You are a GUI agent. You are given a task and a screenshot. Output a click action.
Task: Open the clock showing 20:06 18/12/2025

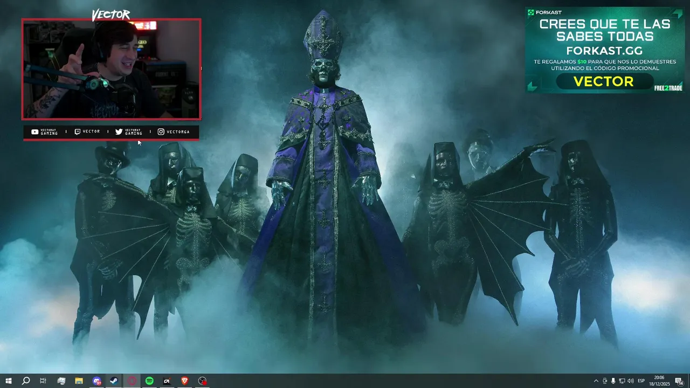(659, 381)
